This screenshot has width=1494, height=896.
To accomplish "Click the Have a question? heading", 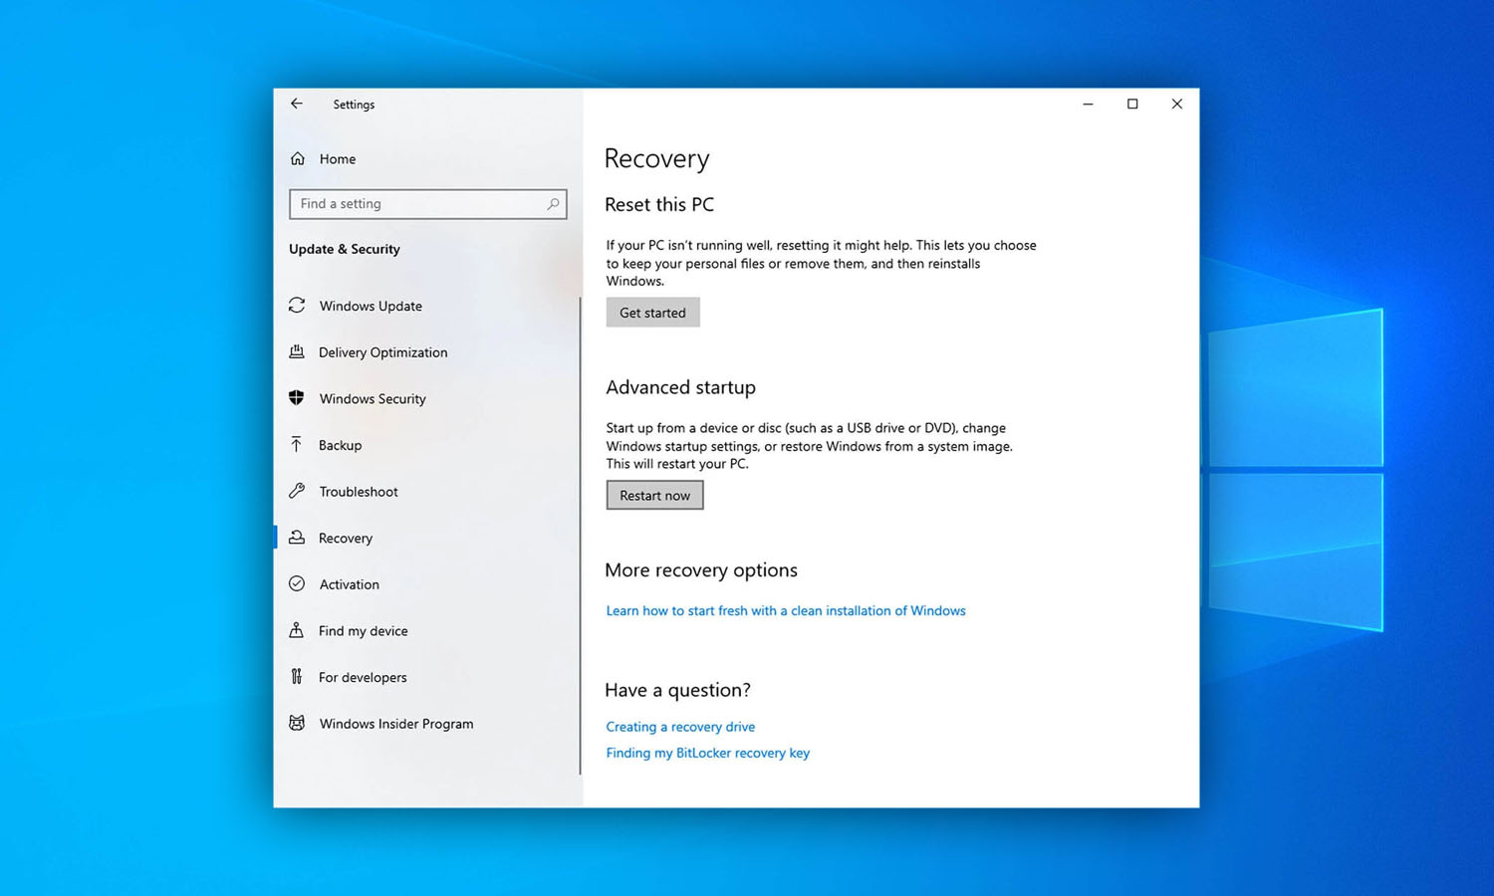I will pyautogui.click(x=677, y=690).
